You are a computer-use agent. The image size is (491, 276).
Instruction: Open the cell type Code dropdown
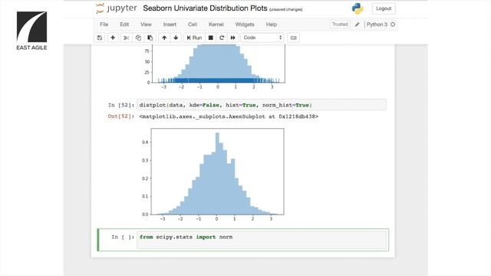262,38
